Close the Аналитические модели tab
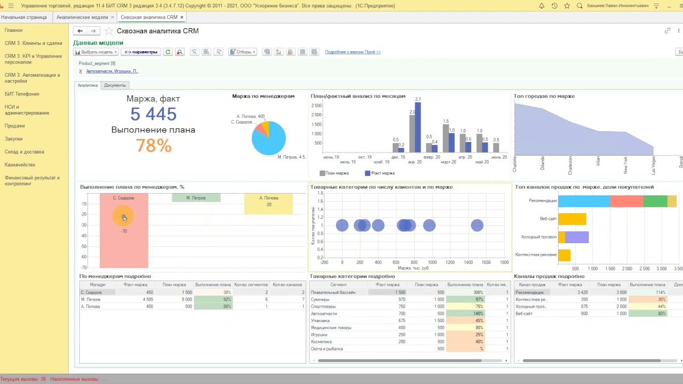The image size is (683, 384). pyautogui.click(x=113, y=17)
